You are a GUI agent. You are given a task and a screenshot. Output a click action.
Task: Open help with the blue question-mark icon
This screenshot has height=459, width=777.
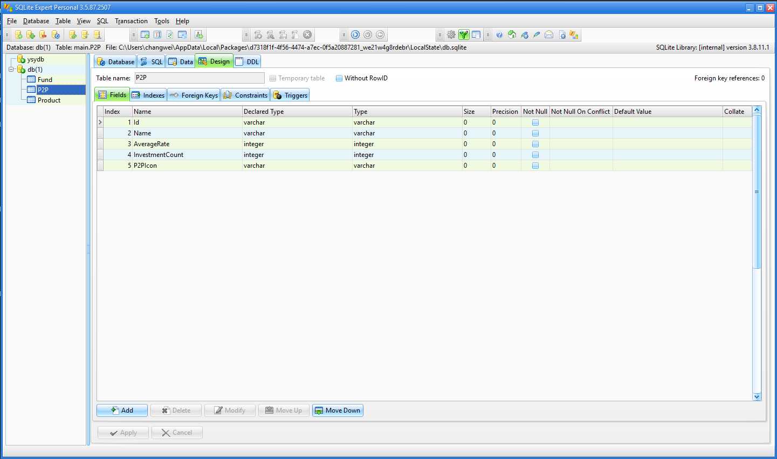(499, 35)
